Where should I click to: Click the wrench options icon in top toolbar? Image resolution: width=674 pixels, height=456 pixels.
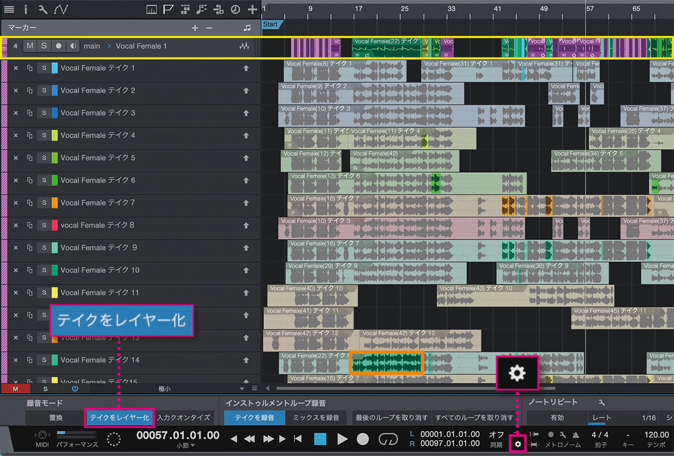click(x=43, y=9)
